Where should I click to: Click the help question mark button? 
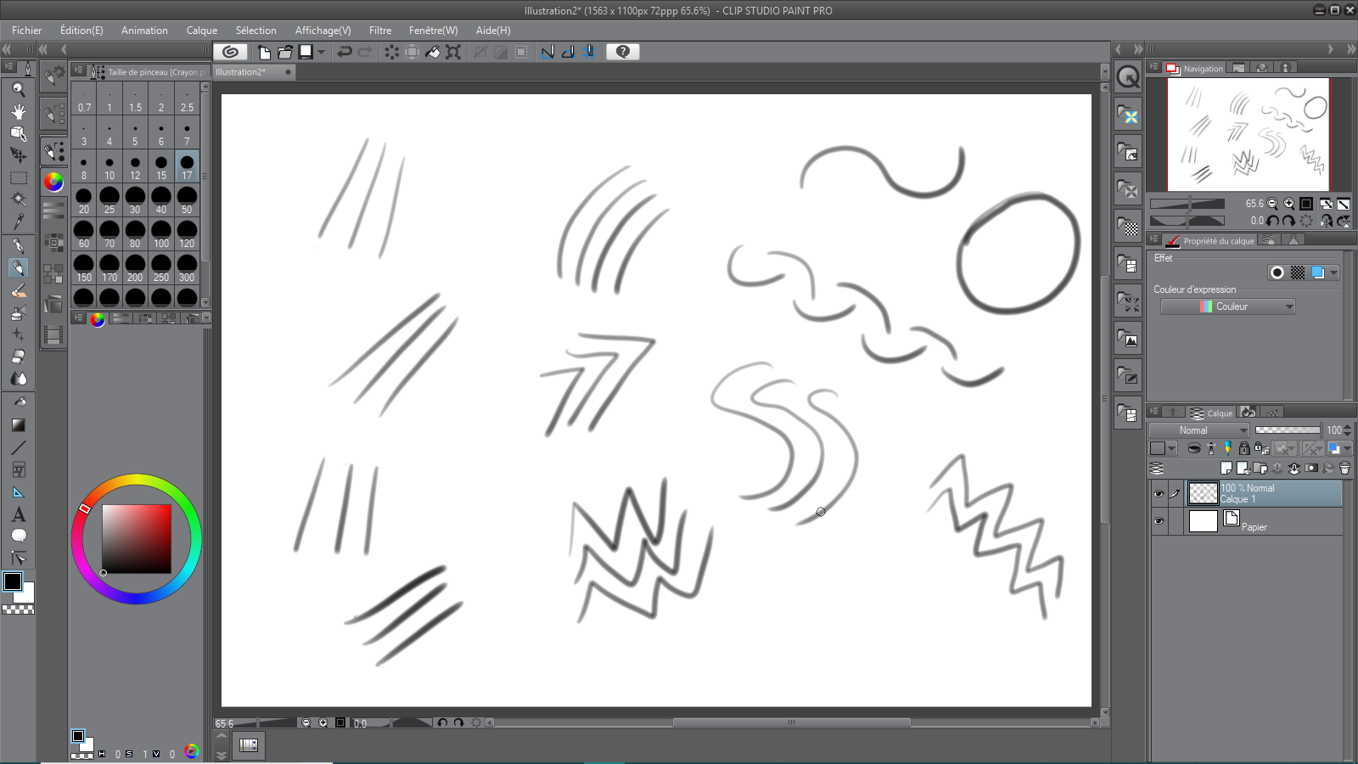pyautogui.click(x=623, y=52)
